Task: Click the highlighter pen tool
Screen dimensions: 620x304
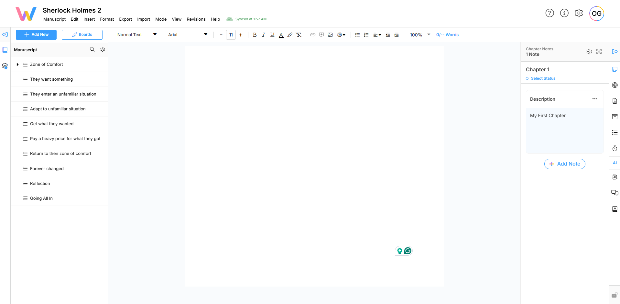Action: (x=290, y=35)
